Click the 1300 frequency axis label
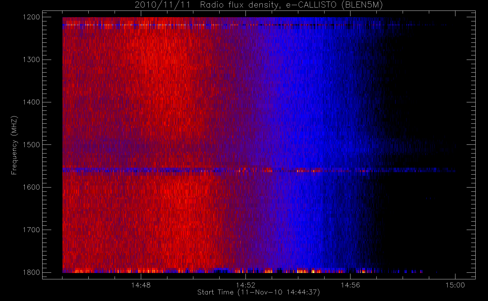This screenshot has height=301, width=488. coord(31,60)
